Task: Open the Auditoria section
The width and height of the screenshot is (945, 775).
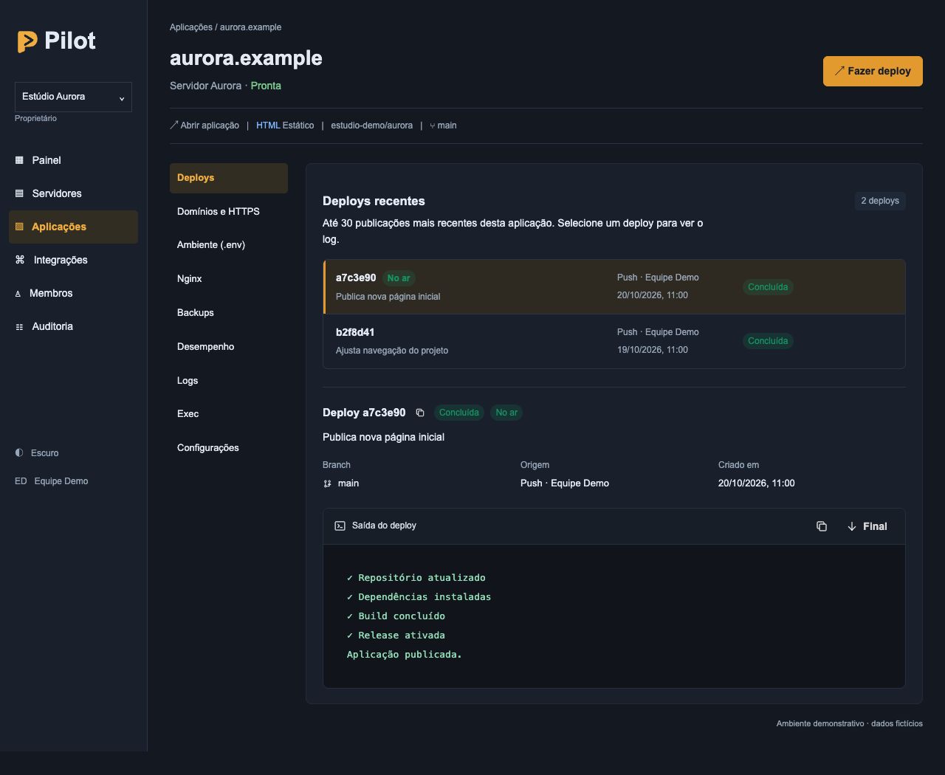Action: click(73, 326)
